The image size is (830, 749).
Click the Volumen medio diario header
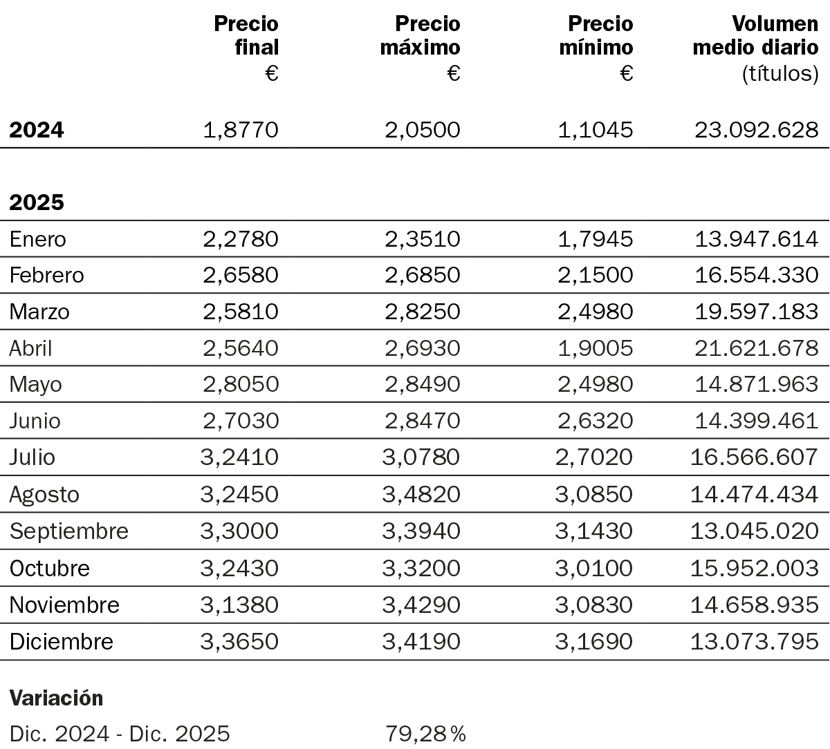tap(755, 36)
